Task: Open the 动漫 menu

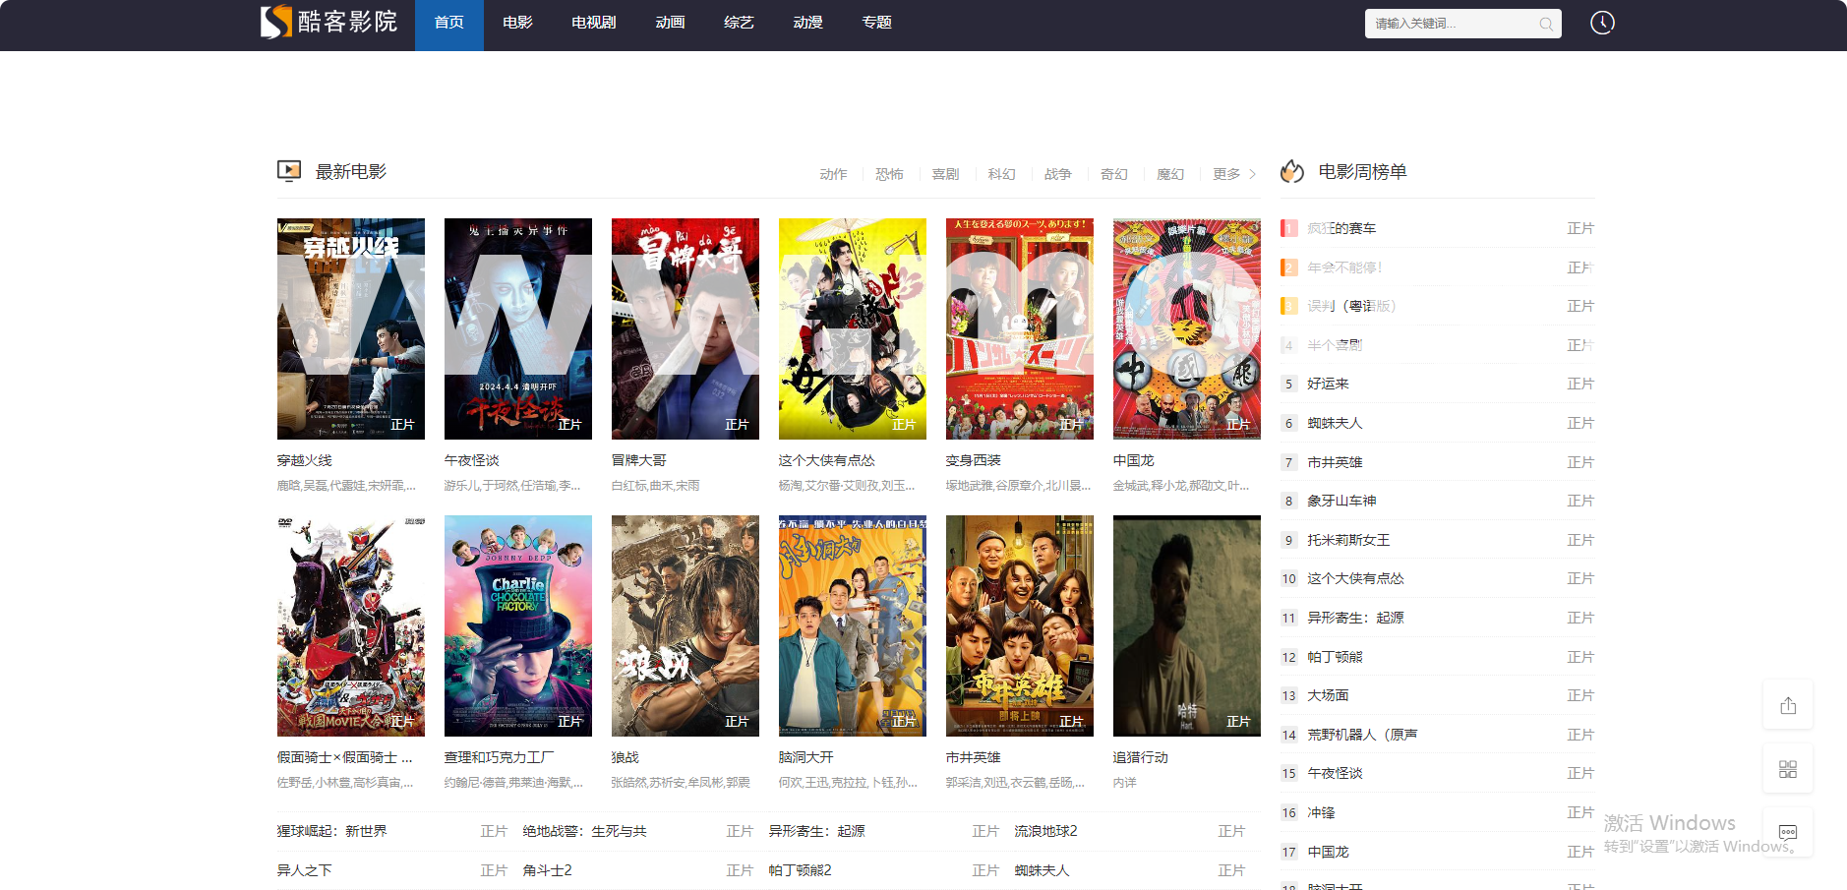Action: click(x=807, y=23)
